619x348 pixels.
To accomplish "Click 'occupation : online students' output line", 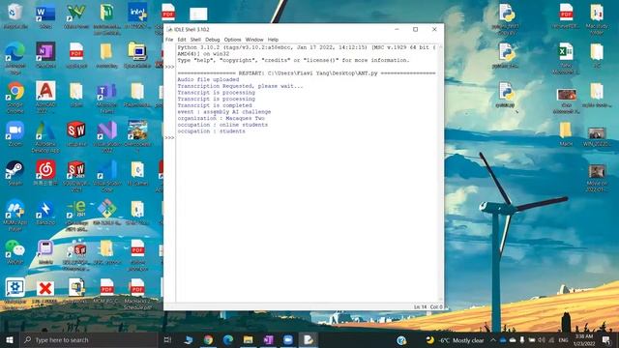I will [x=222, y=125].
